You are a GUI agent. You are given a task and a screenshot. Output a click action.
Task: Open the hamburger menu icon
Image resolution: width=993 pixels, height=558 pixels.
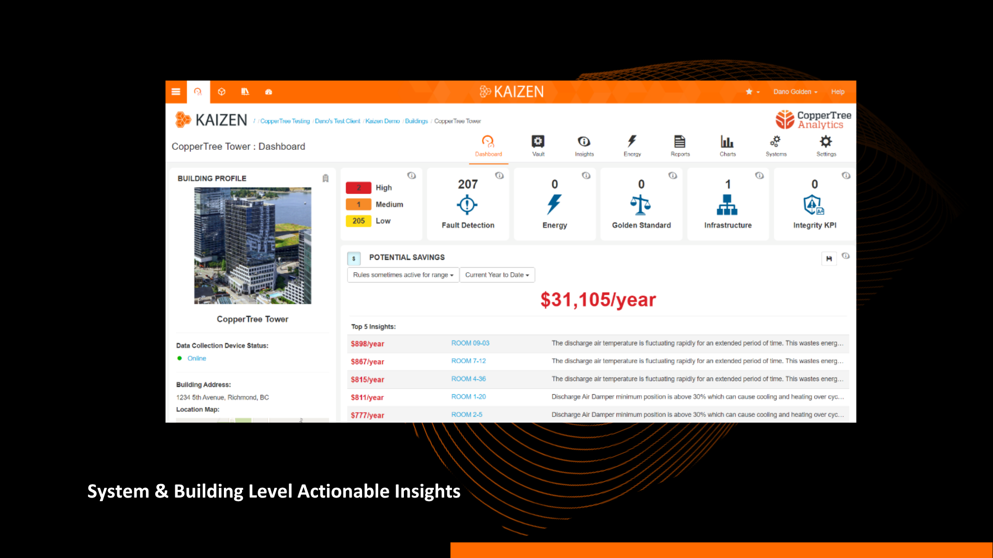[176, 92]
